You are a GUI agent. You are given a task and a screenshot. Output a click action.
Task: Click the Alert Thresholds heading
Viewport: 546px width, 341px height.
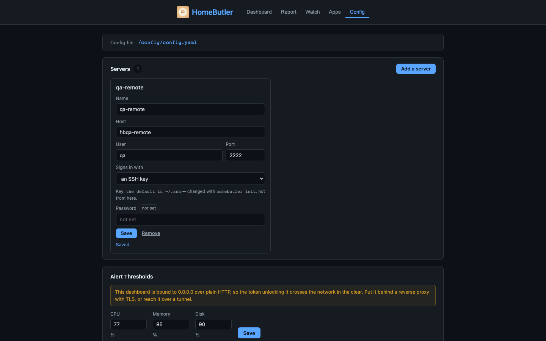(x=132, y=277)
